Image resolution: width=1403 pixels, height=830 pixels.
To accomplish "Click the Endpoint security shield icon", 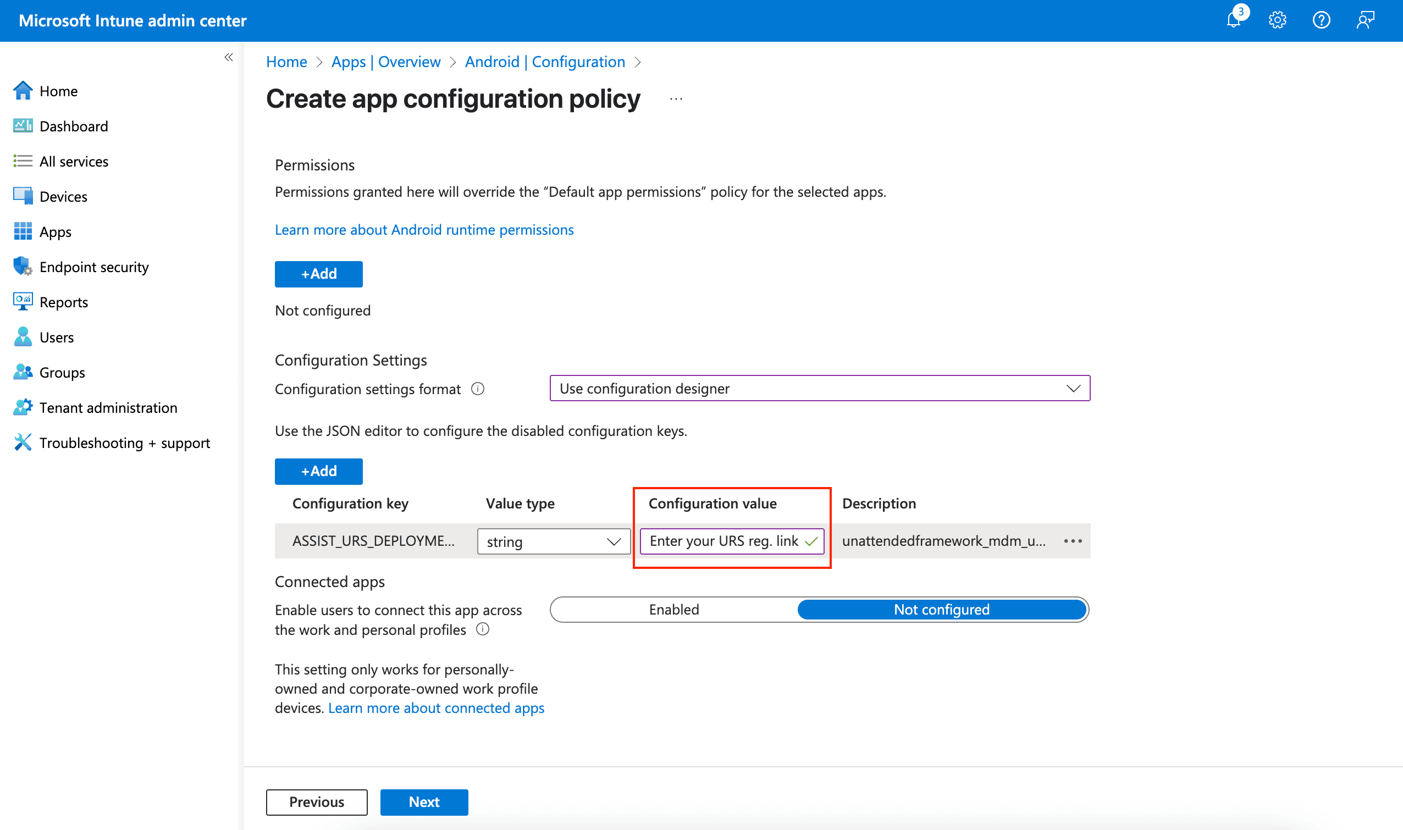I will click(23, 267).
